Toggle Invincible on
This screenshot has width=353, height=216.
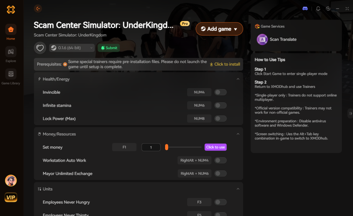(220, 92)
